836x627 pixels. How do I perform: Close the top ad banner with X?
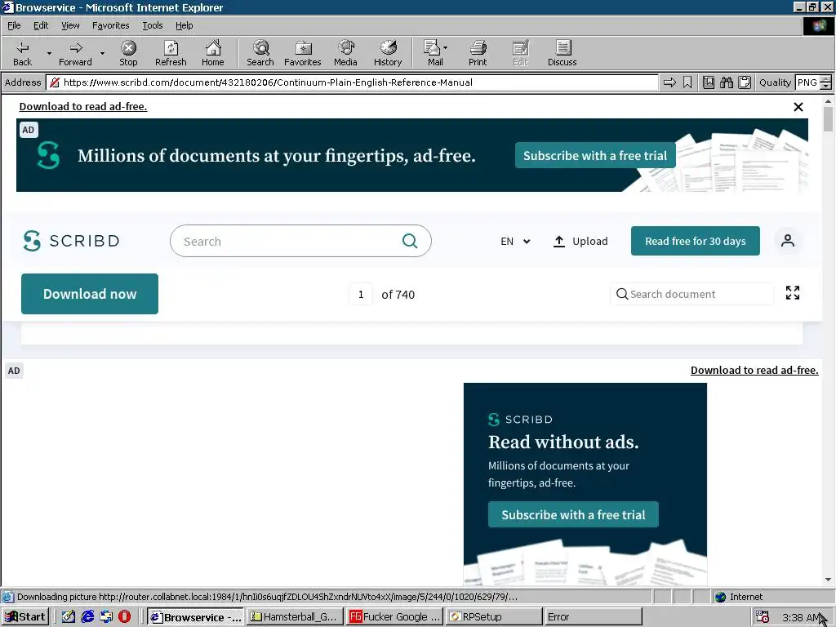(798, 107)
